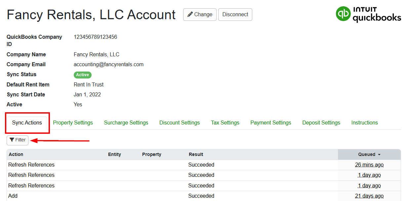The height and width of the screenshot is (201, 408).
Task: Open the Filter button
Action: point(18,140)
